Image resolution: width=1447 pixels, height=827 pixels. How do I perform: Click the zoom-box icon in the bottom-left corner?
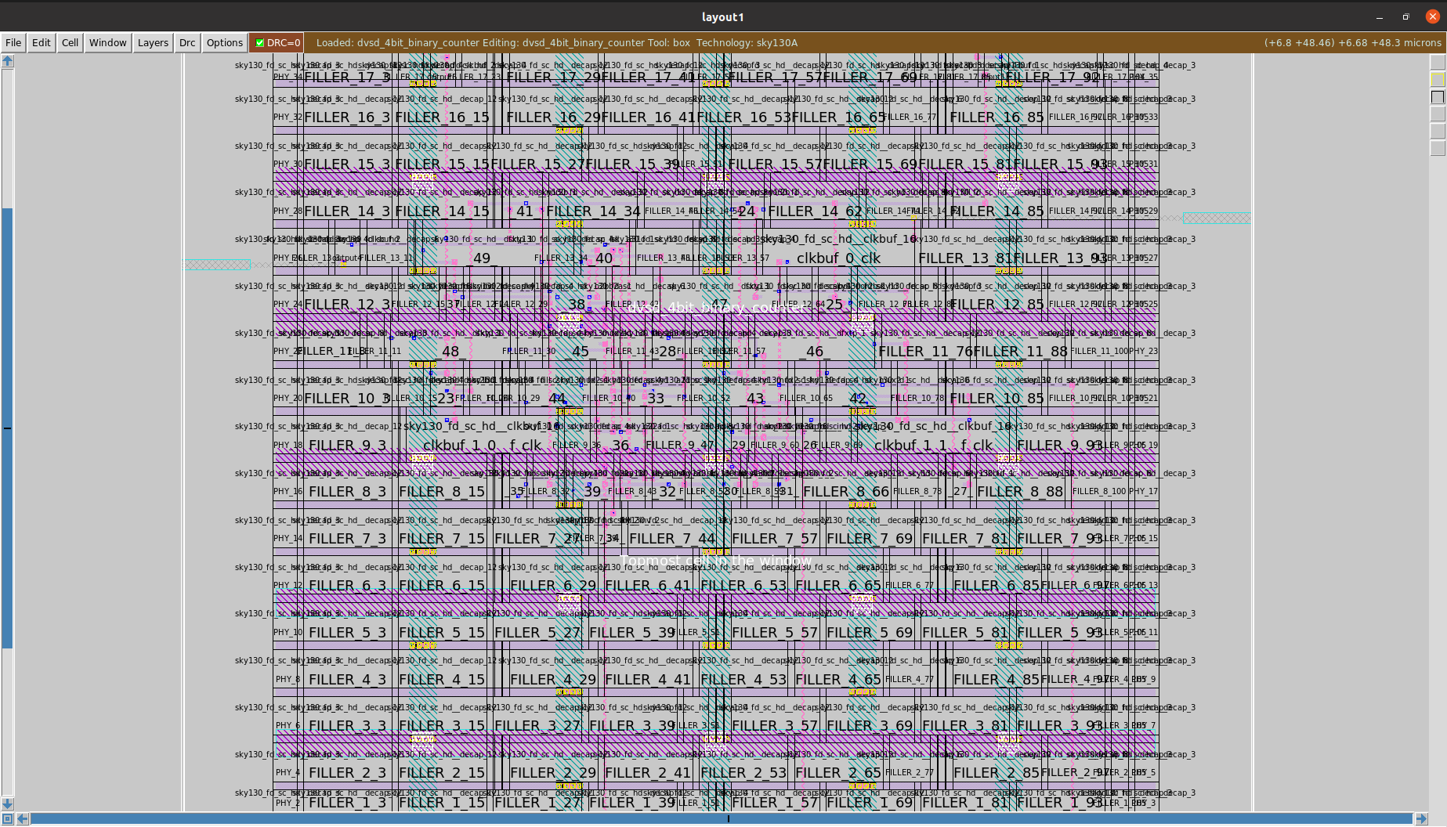(x=7, y=818)
